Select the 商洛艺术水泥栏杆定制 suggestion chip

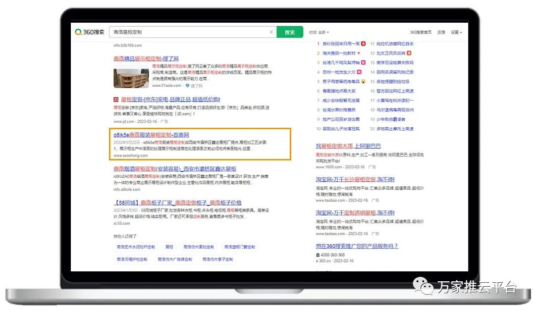(x=136, y=247)
